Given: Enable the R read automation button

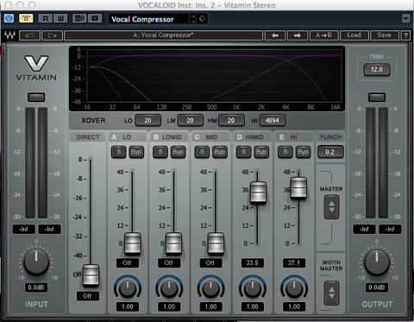Looking at the screenshot, I should (x=46, y=18).
